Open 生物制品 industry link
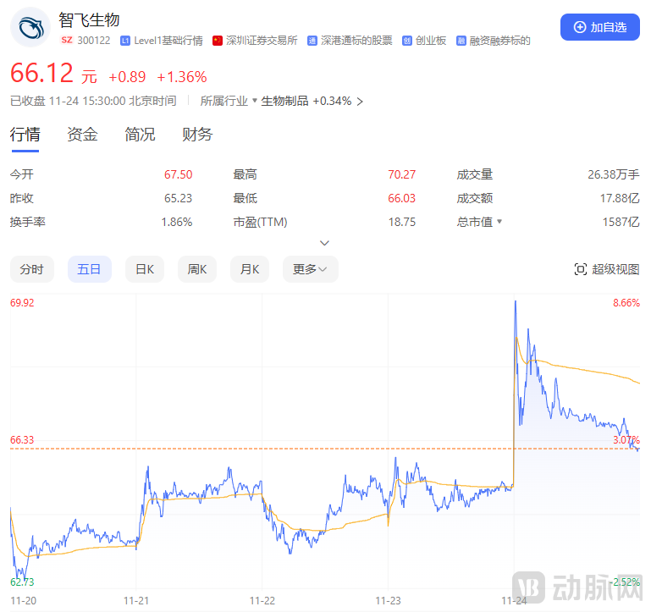The image size is (651, 612). coord(284,101)
